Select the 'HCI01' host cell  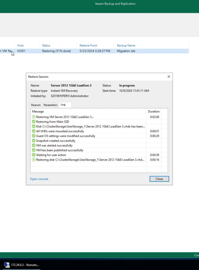21,51
